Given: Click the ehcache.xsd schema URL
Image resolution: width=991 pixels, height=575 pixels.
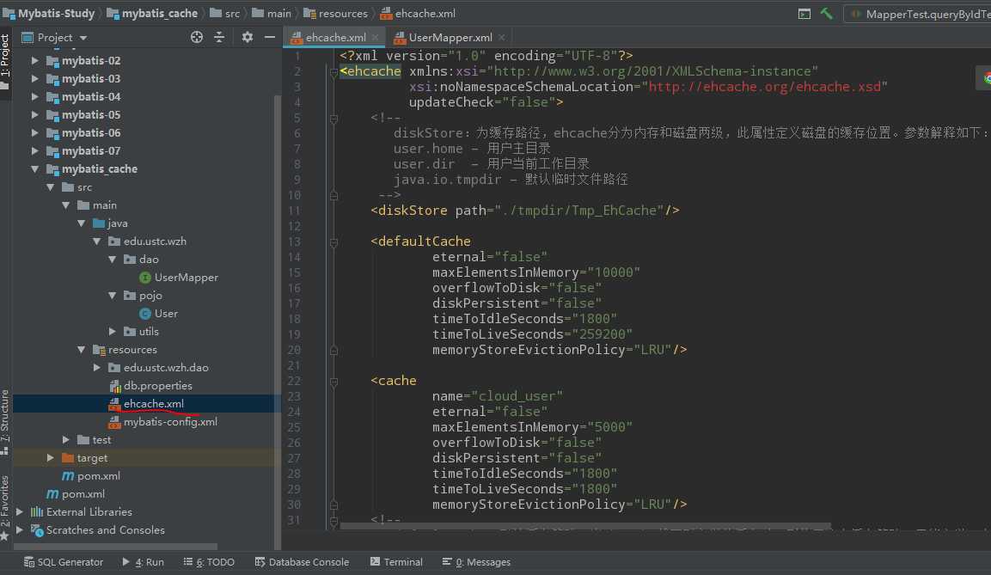Looking at the screenshot, I should (765, 87).
